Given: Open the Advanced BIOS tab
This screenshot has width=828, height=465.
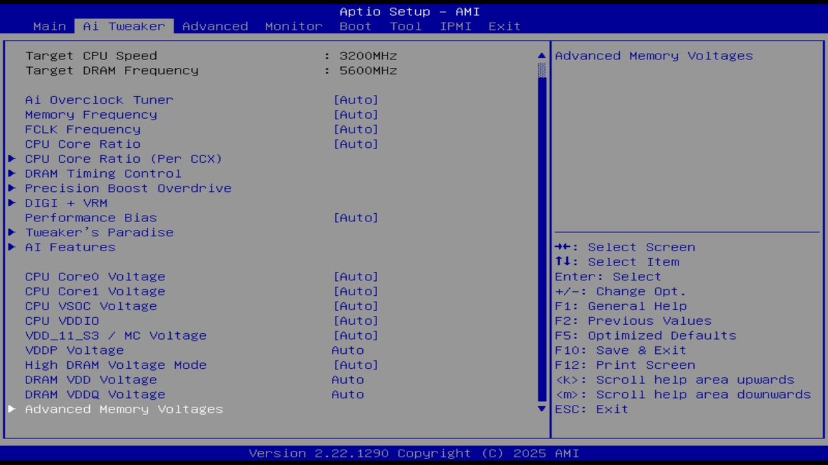Looking at the screenshot, I should click(215, 26).
